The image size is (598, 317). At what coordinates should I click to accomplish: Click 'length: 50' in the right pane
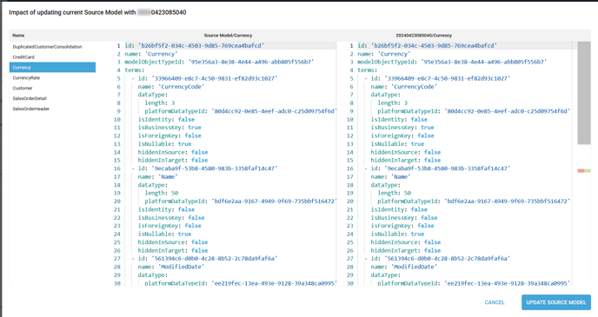(x=395, y=193)
